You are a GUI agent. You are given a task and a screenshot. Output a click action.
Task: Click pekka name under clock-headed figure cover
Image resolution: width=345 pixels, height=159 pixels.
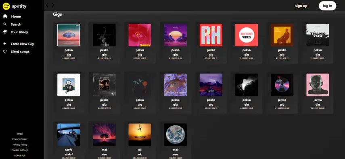coord(69,100)
